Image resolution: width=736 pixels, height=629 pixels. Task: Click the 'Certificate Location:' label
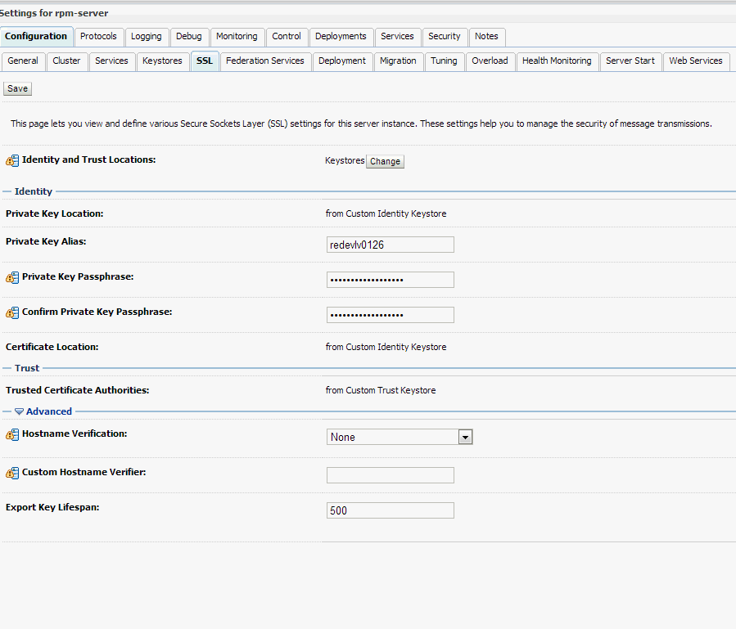[52, 347]
